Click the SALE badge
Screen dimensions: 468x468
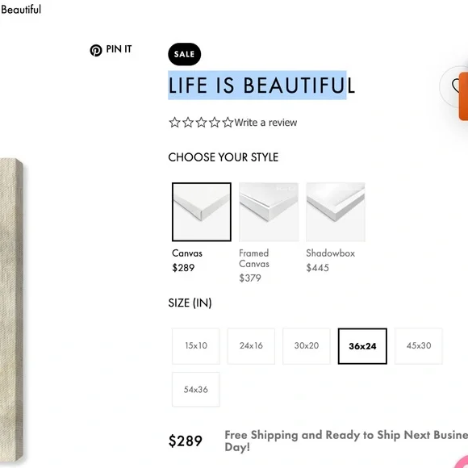click(184, 54)
